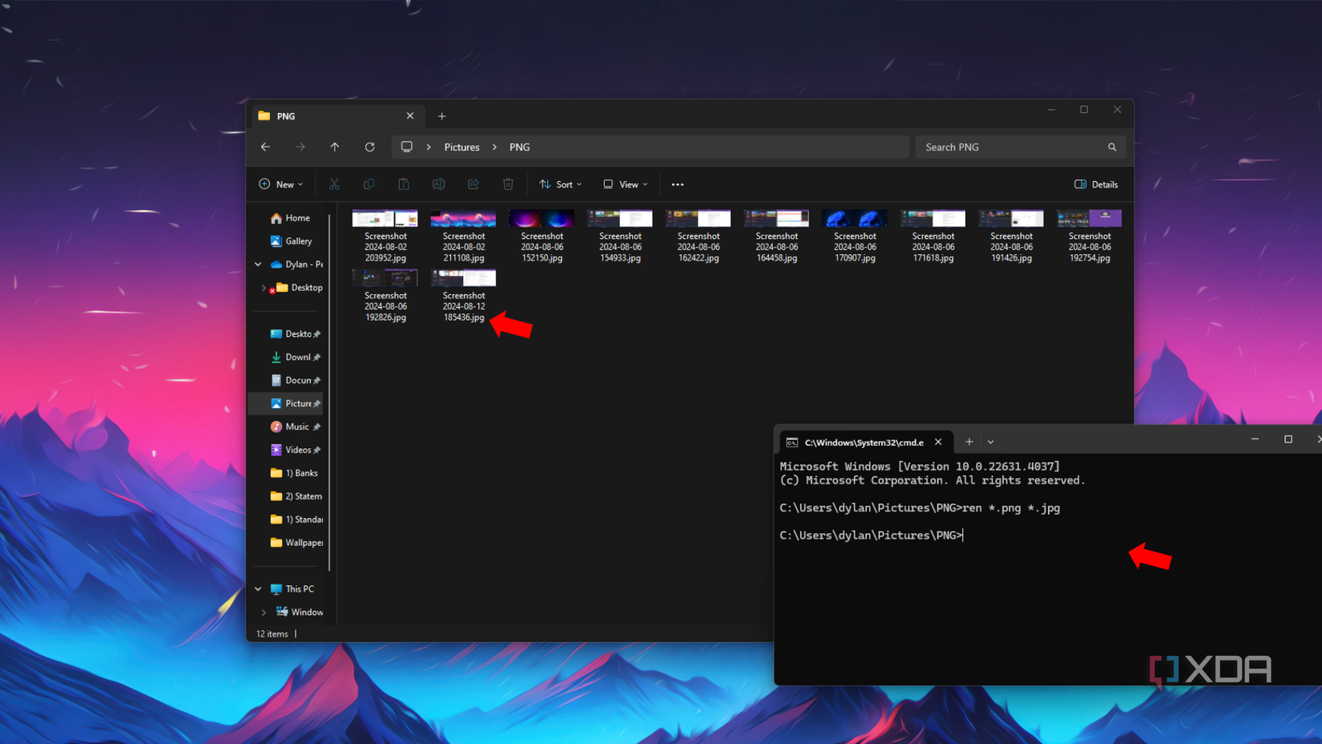Image resolution: width=1322 pixels, height=744 pixels.
Task: Open the View dropdown
Action: 624,184
